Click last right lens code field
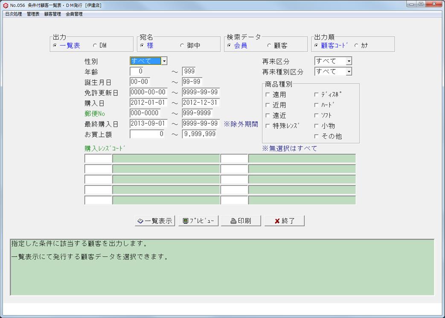The image size is (445, 318). tap(234, 200)
